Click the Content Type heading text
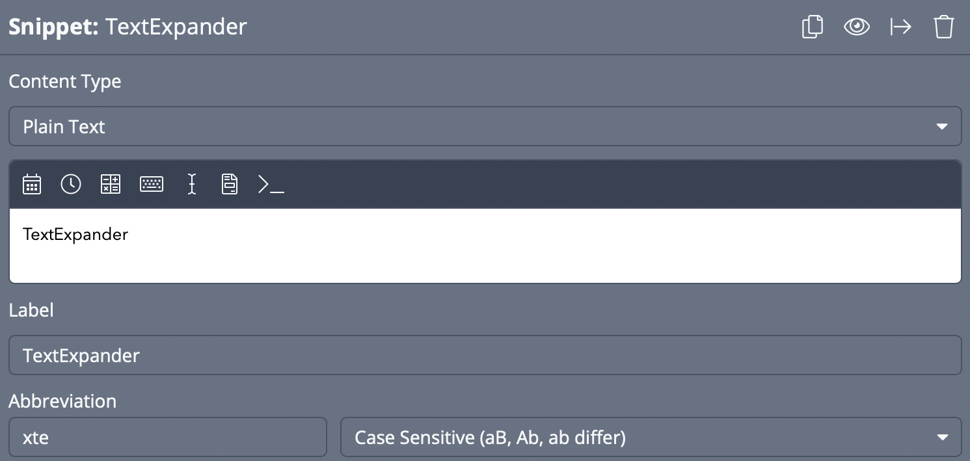This screenshot has height=461, width=970. click(65, 81)
